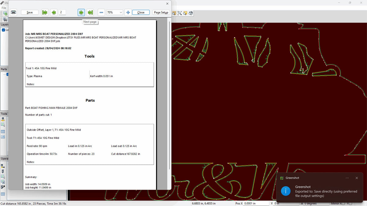Click the bottom grid icon in Operations panel
Image resolution: width=367 pixels, height=206 pixels.
[3, 194]
